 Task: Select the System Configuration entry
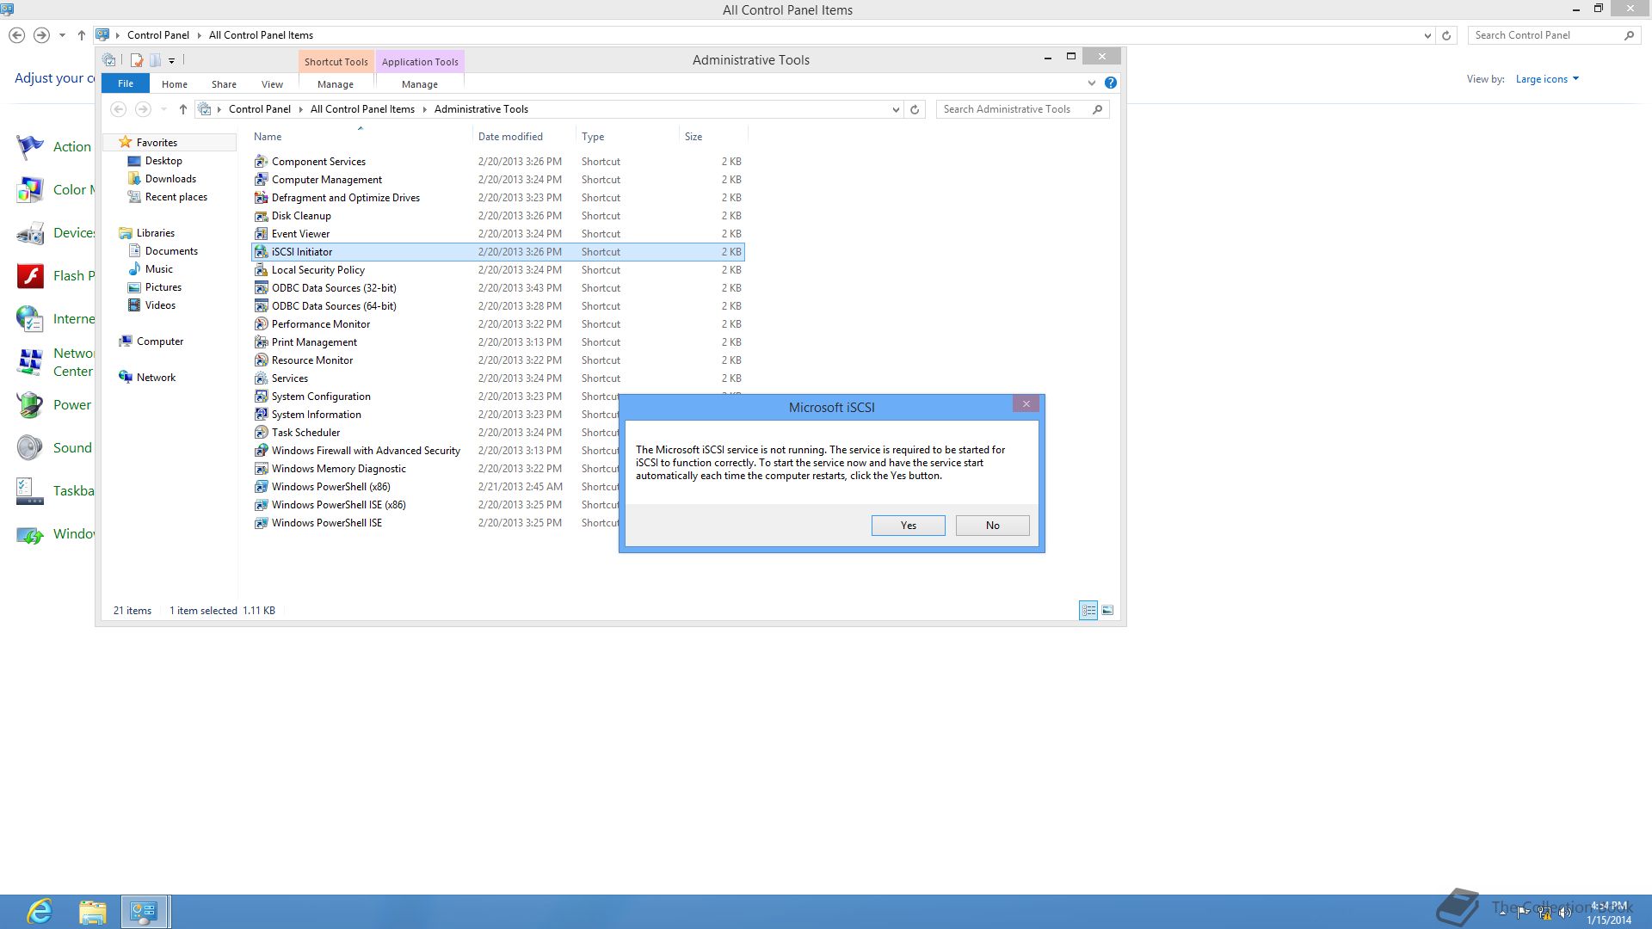(x=321, y=397)
